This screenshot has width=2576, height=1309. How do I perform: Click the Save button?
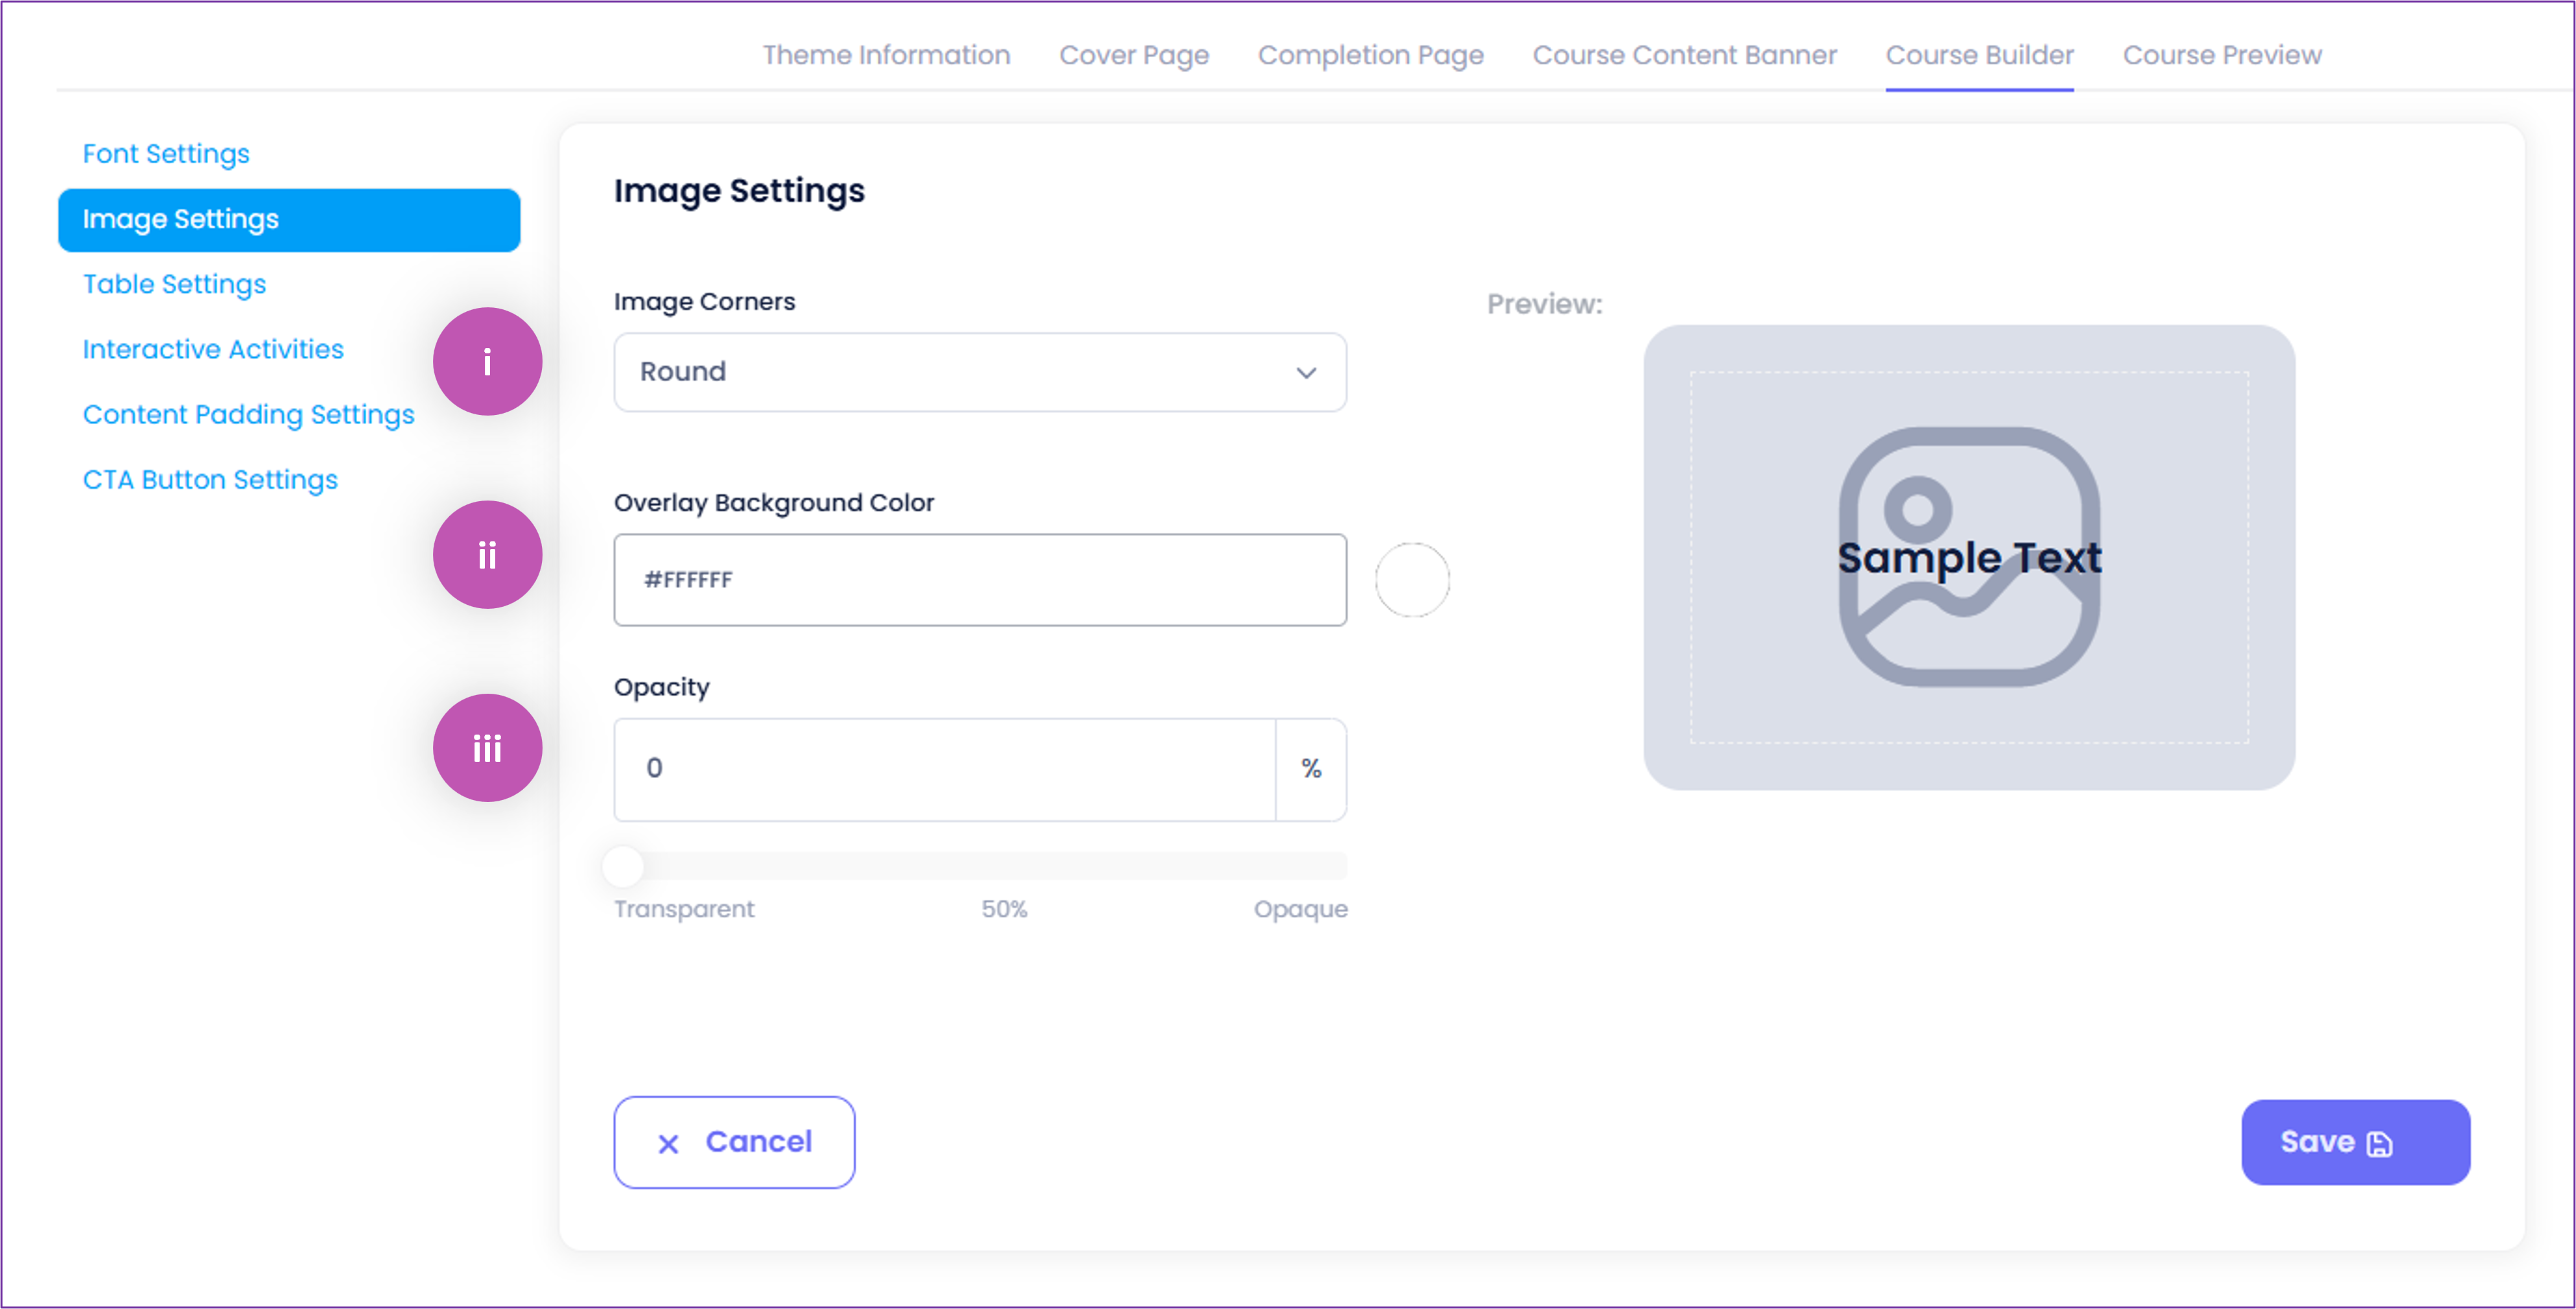[x=2354, y=1142]
